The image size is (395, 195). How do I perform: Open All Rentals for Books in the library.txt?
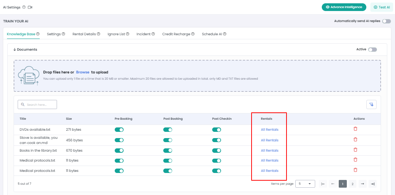(x=270, y=151)
